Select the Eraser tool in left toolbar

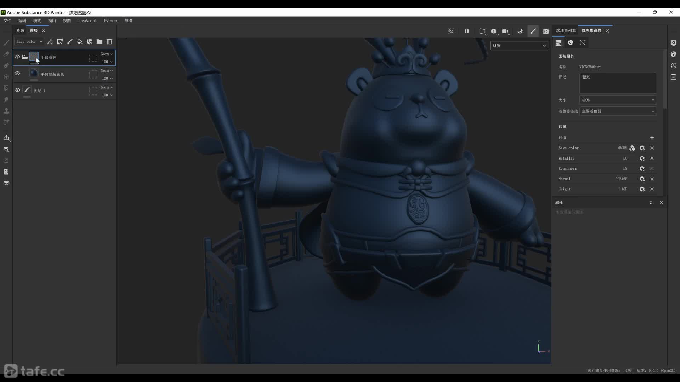pos(6,54)
